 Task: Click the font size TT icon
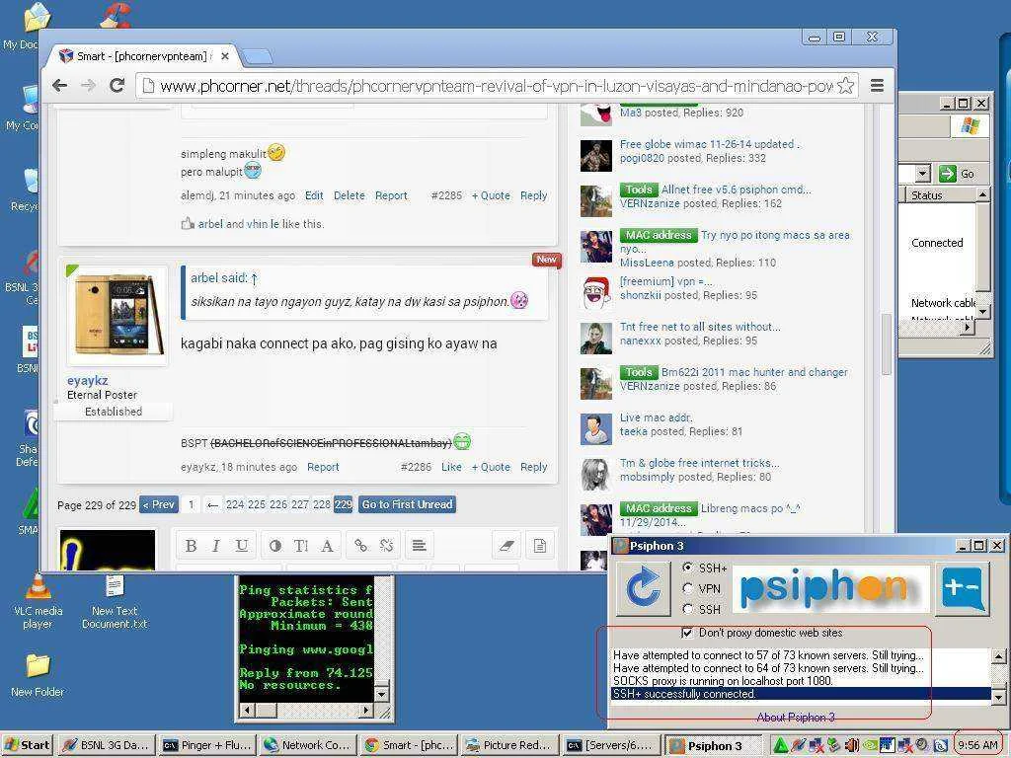[x=301, y=546]
